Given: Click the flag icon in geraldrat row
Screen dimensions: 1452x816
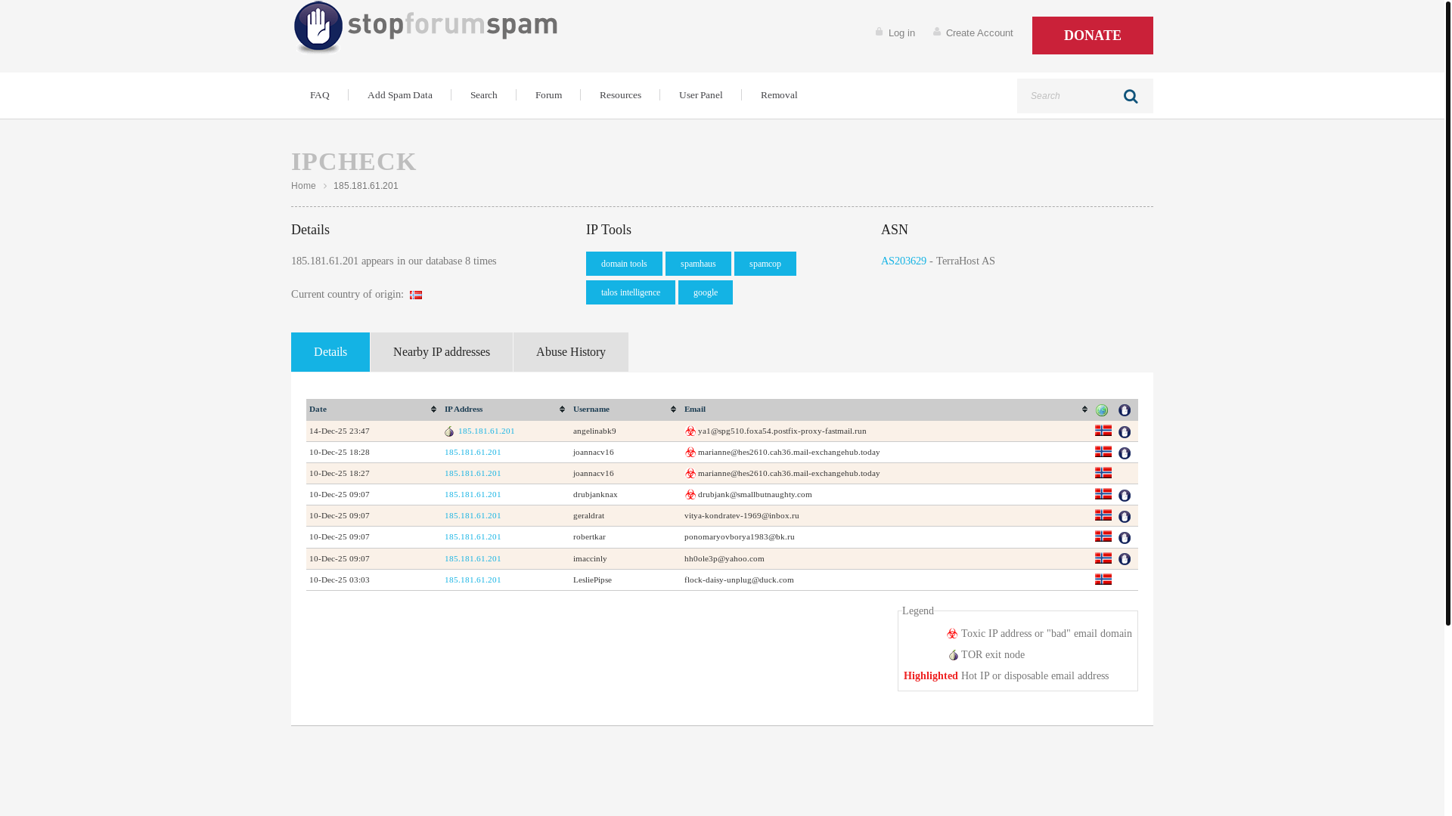Looking at the screenshot, I should point(1103,515).
